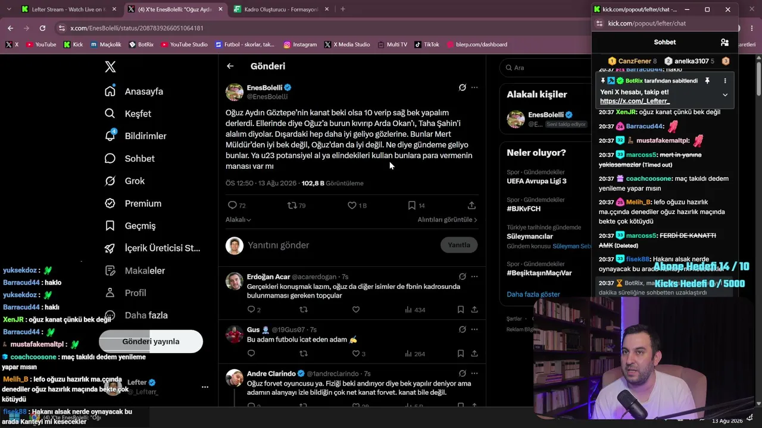Image resolution: width=762 pixels, height=428 pixels.
Task: Open more options on Andre Clarindo's reply
Action: click(x=474, y=373)
